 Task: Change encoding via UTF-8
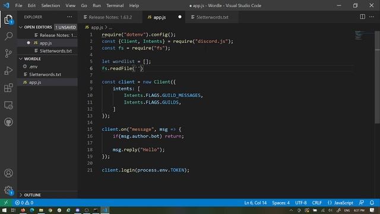[301, 203]
